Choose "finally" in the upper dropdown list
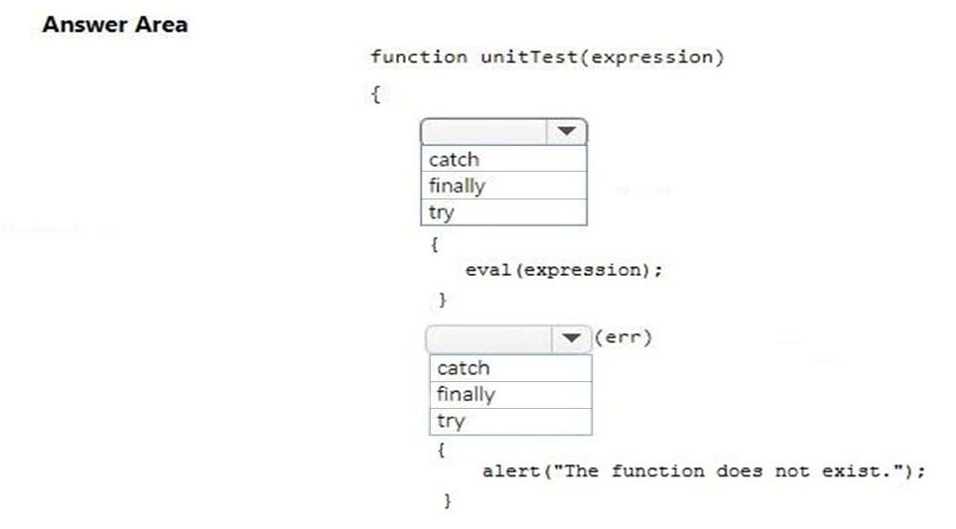The image size is (956, 529). point(503,186)
